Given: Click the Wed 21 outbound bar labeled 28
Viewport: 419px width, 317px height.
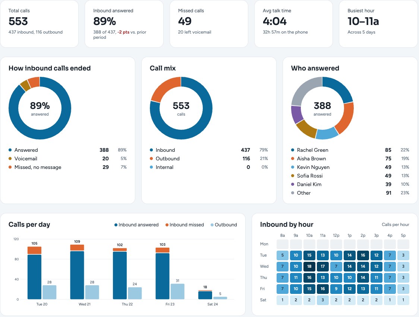Looking at the screenshot, I should pos(92,292).
